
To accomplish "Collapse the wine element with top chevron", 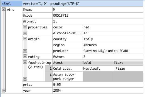I will point(4,9).
